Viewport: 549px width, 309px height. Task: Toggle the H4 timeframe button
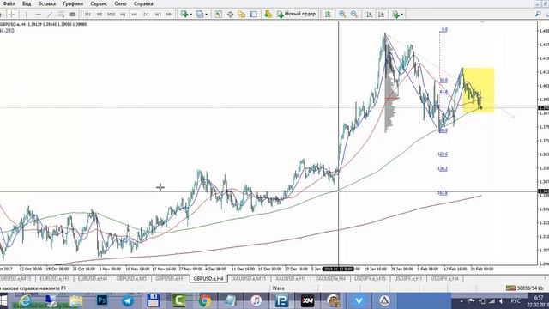[x=134, y=14]
